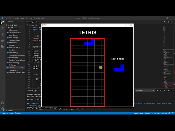Open AsciiConverter.py in the explorer
This screenshot has height=131, width=175.
15,33
